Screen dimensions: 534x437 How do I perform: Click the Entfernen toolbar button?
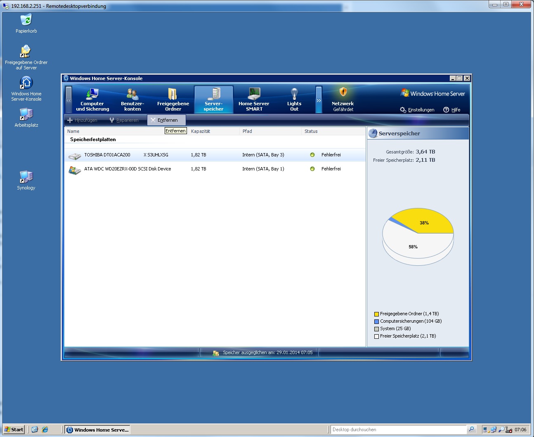click(x=166, y=120)
